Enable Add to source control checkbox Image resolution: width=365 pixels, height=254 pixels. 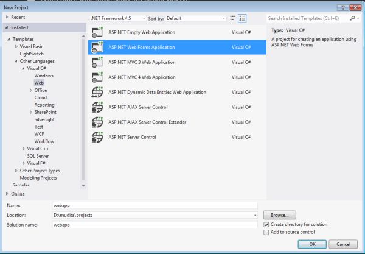[266, 232]
